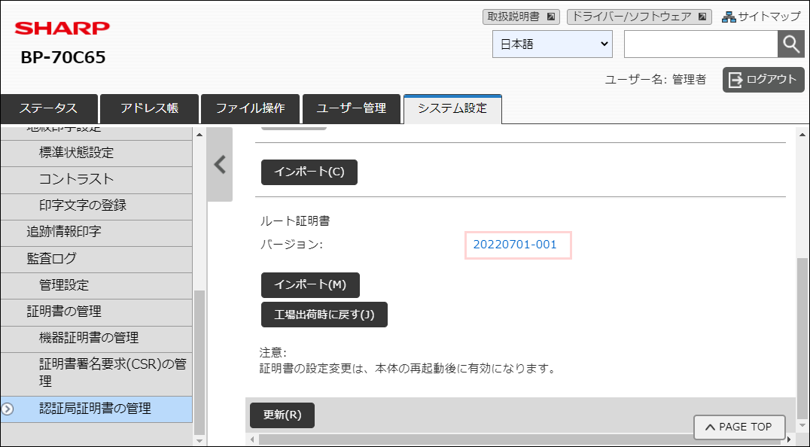Image resolution: width=810 pixels, height=447 pixels.
Task: Click the search text field
Action: coord(701,44)
